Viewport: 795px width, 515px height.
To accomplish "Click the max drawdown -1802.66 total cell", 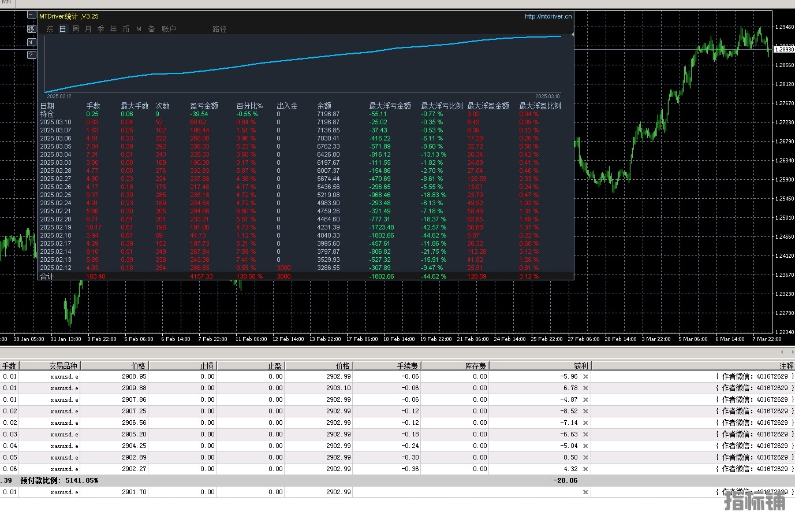I will tap(382, 276).
